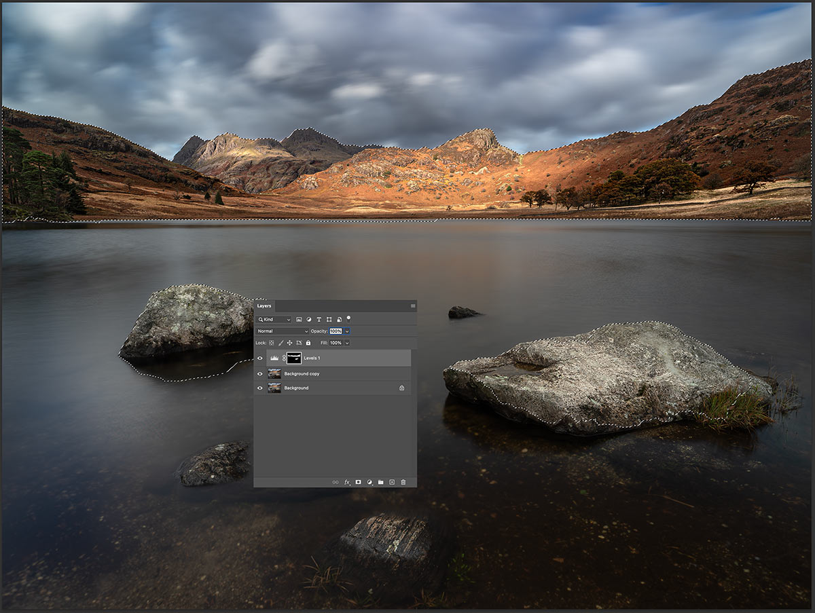The width and height of the screenshot is (815, 613).
Task: Create new fill or adjustment layer
Action: click(369, 482)
